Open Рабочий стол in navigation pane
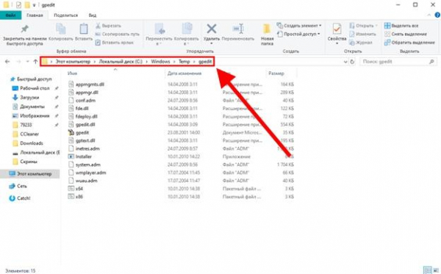 [35, 88]
